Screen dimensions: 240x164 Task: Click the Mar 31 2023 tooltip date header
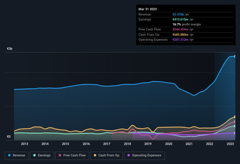pos(148,9)
